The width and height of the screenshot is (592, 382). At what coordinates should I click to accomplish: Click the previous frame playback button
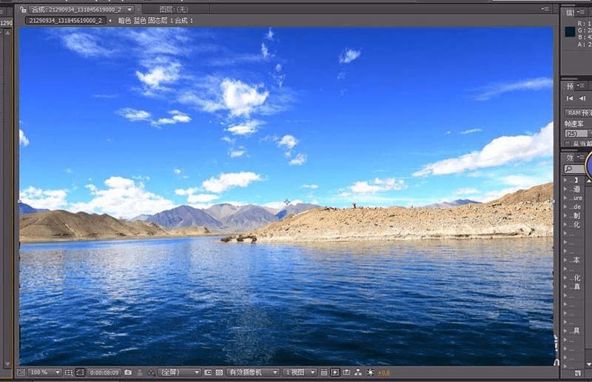[582, 98]
